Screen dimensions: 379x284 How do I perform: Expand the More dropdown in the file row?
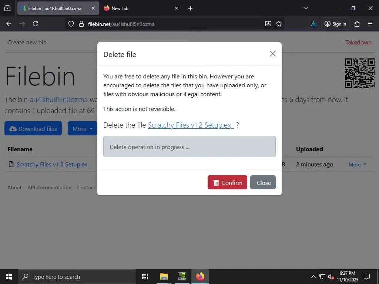point(358,165)
